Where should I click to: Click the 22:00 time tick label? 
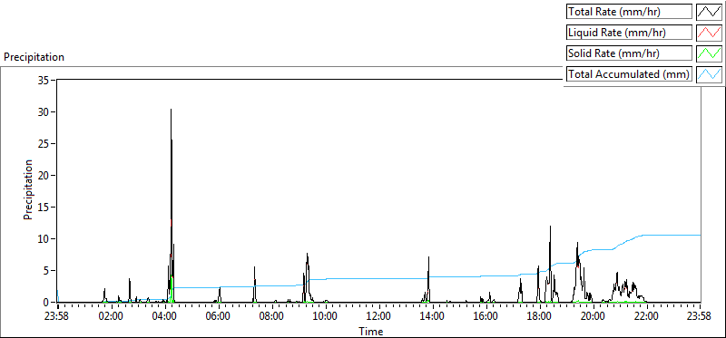pyautogui.click(x=646, y=317)
